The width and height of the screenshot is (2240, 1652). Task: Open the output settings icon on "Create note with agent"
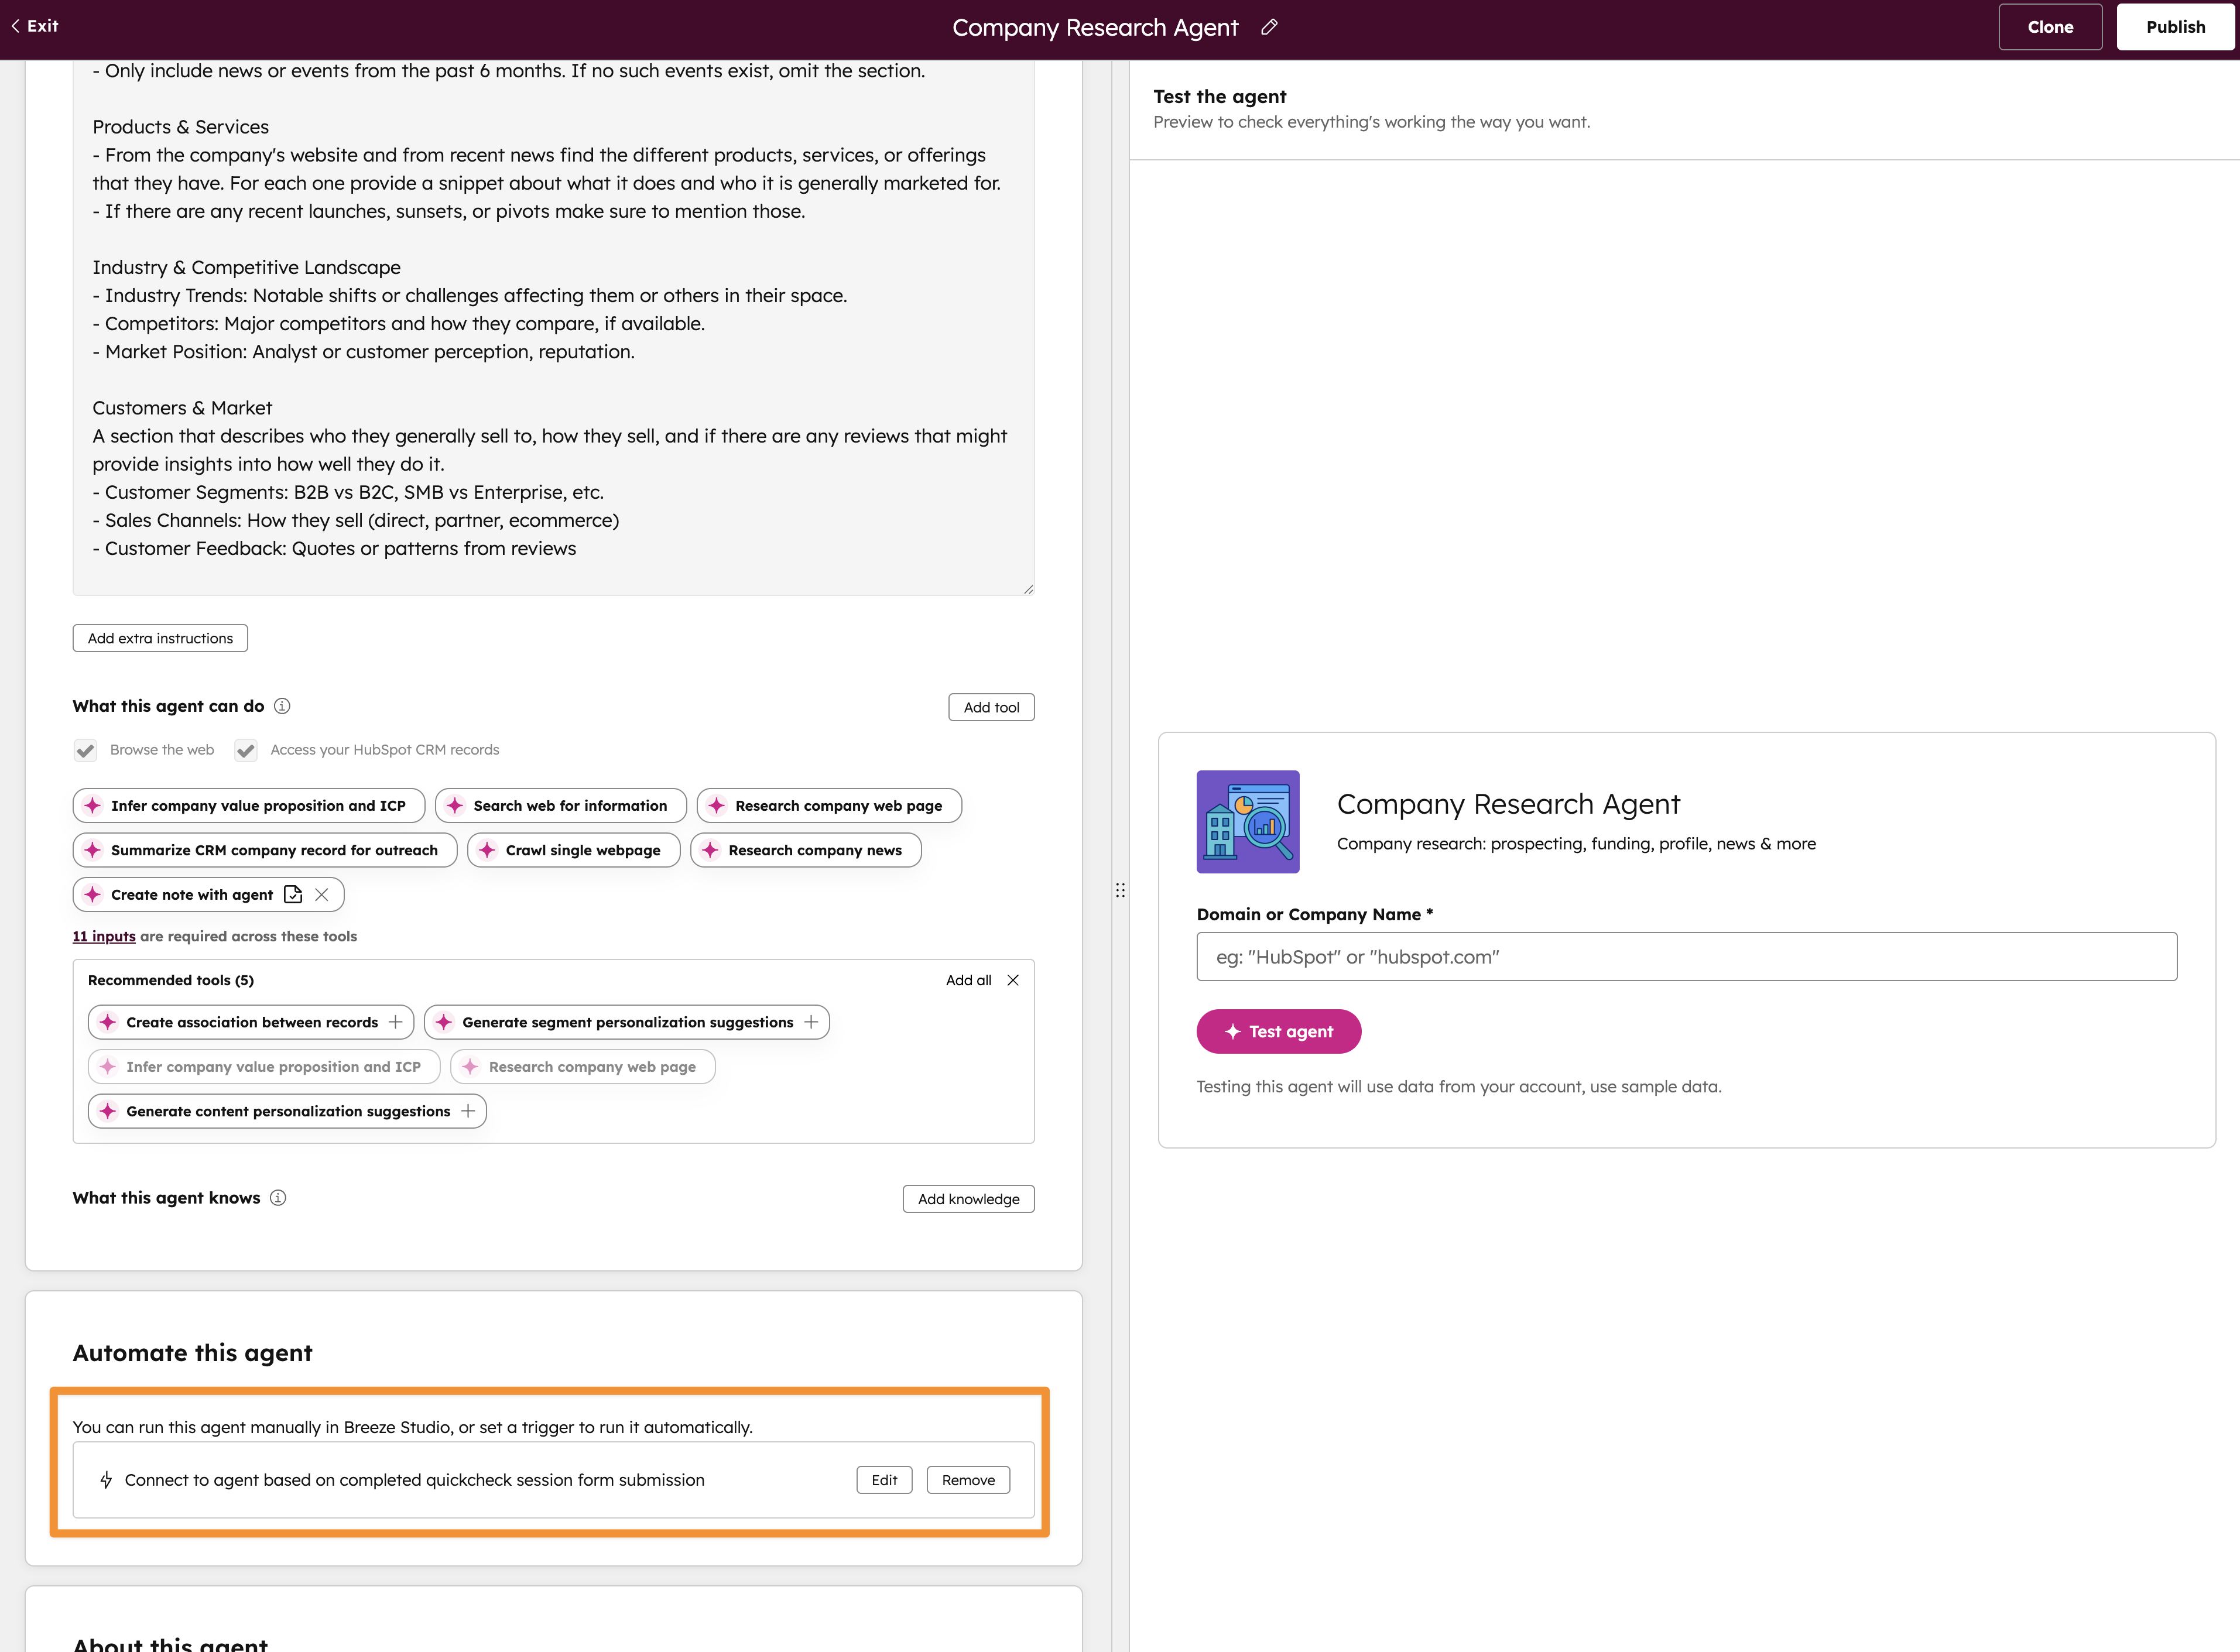coord(293,894)
